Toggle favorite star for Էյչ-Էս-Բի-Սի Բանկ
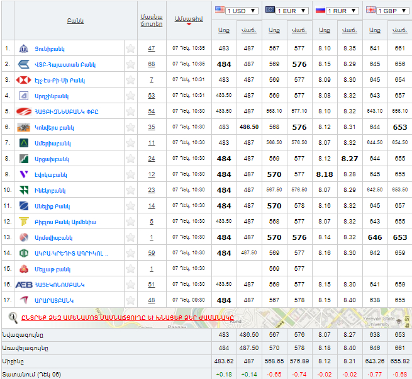 tap(130, 80)
